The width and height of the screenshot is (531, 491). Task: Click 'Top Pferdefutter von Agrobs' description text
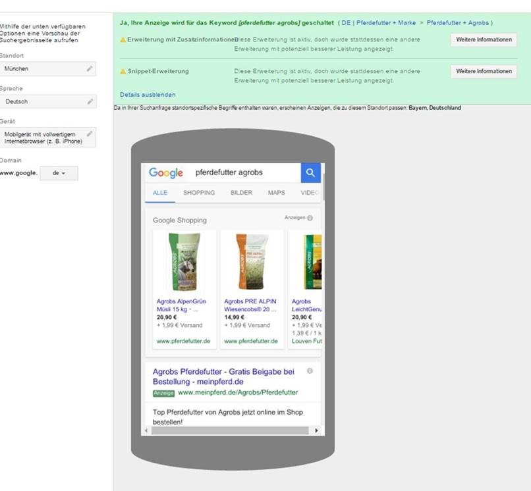click(x=227, y=417)
